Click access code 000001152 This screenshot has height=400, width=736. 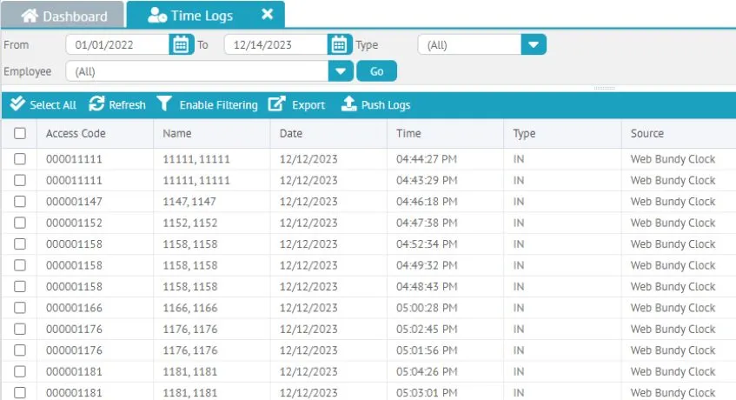pyautogui.click(x=74, y=223)
